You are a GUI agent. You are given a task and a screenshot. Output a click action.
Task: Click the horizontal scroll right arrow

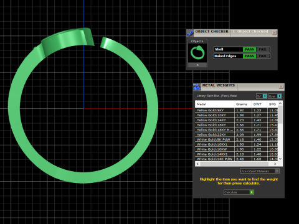275,164
